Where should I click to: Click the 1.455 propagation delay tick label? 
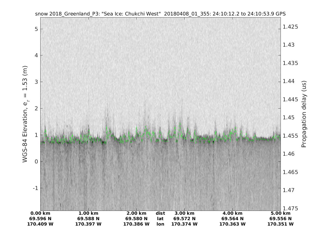(x=291, y=136)
